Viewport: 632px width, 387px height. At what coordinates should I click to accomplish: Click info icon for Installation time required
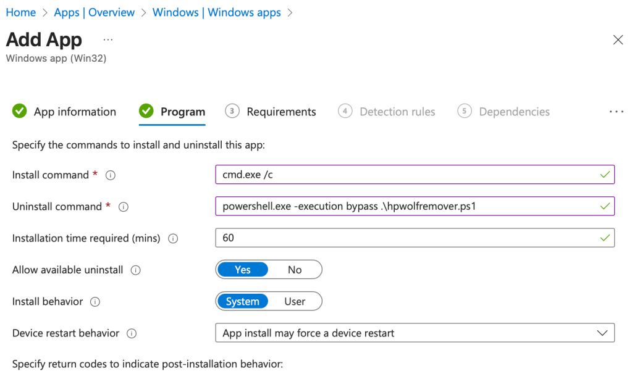click(173, 238)
